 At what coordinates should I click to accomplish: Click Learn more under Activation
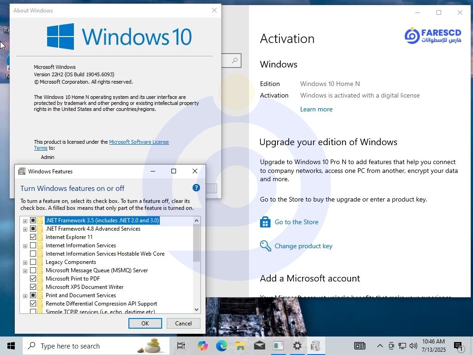316,109
